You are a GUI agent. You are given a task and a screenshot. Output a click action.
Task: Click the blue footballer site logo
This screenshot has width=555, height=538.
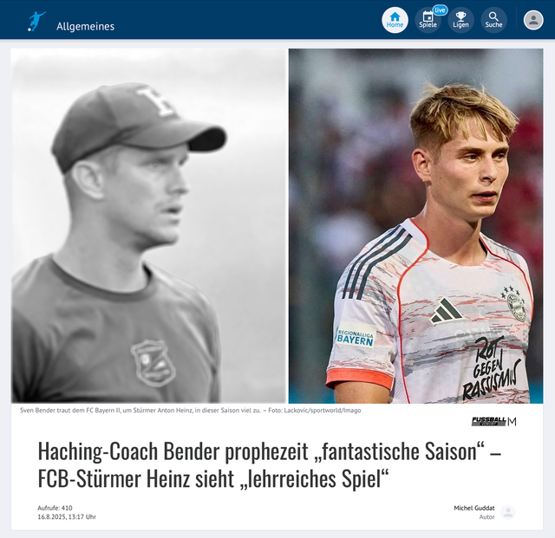coord(36,21)
